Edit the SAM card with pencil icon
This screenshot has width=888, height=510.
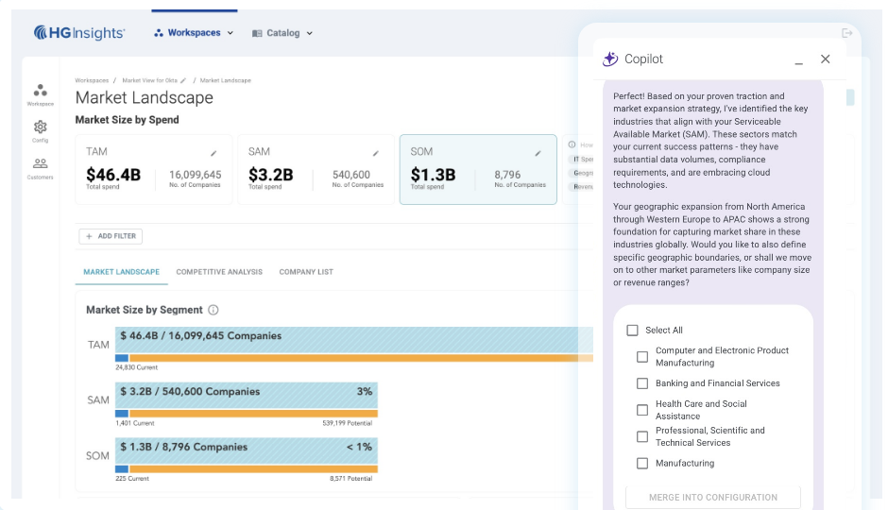pos(375,153)
